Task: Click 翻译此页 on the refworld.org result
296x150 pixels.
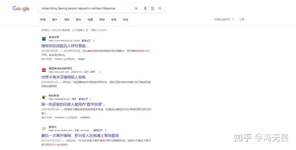Action: tap(86, 41)
